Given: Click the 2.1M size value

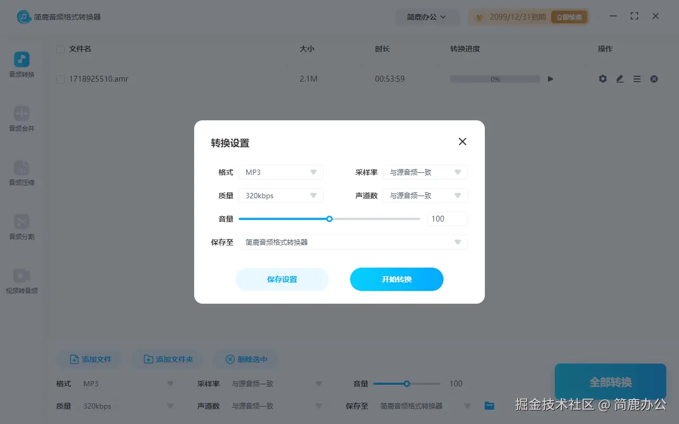Looking at the screenshot, I should pos(308,79).
